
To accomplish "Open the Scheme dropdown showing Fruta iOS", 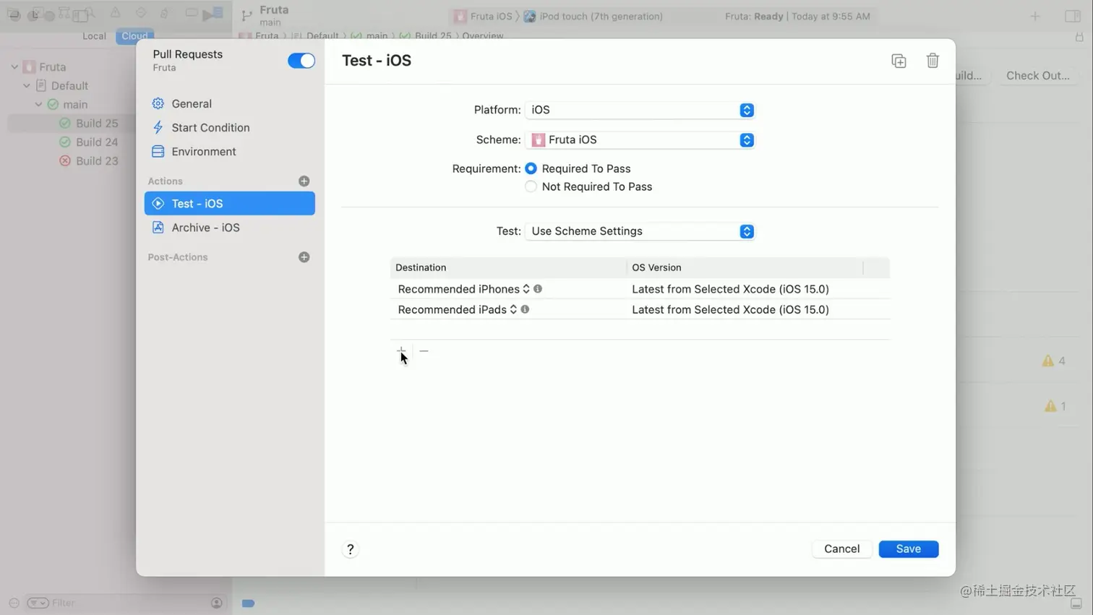I will pyautogui.click(x=640, y=139).
